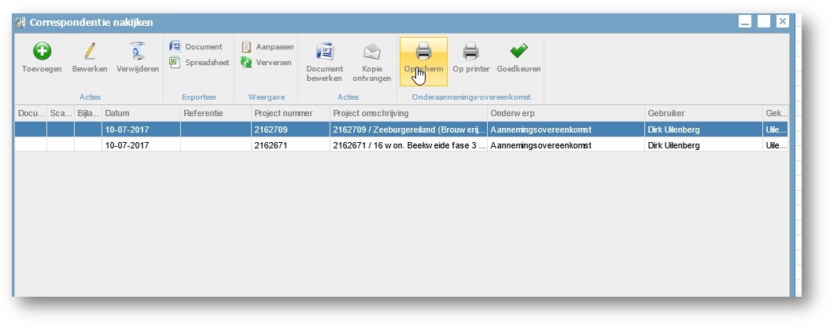Image resolution: width=830 pixels, height=325 pixels.
Task: Click the Gebruiker column header
Action: click(x=702, y=114)
